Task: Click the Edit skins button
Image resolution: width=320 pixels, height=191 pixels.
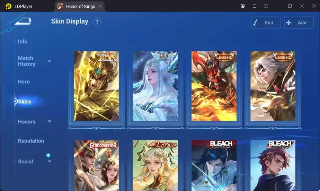Action: 266,22
